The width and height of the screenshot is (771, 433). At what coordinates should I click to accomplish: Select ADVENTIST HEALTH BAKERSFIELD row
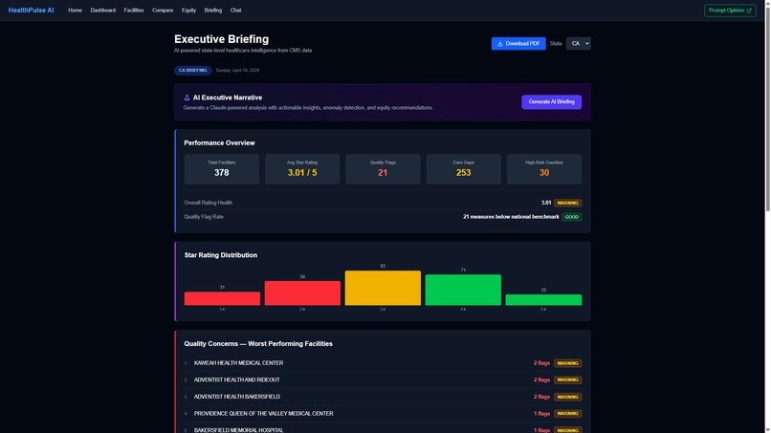383,397
